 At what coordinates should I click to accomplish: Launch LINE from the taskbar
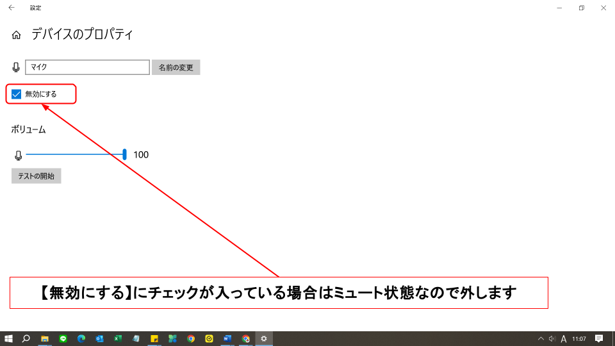click(x=63, y=338)
